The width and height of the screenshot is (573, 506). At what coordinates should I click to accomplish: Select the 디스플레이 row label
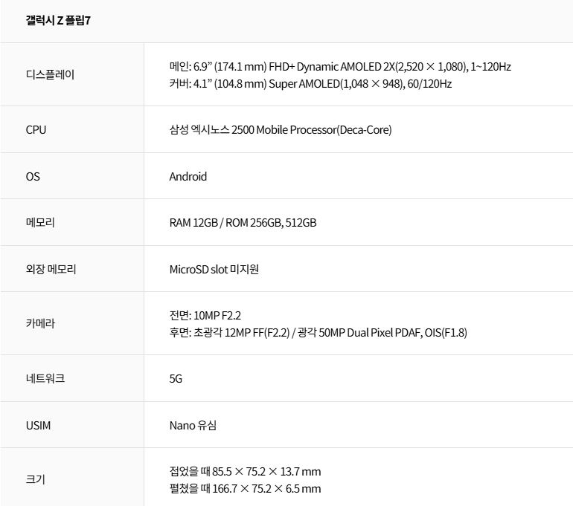(x=50, y=74)
